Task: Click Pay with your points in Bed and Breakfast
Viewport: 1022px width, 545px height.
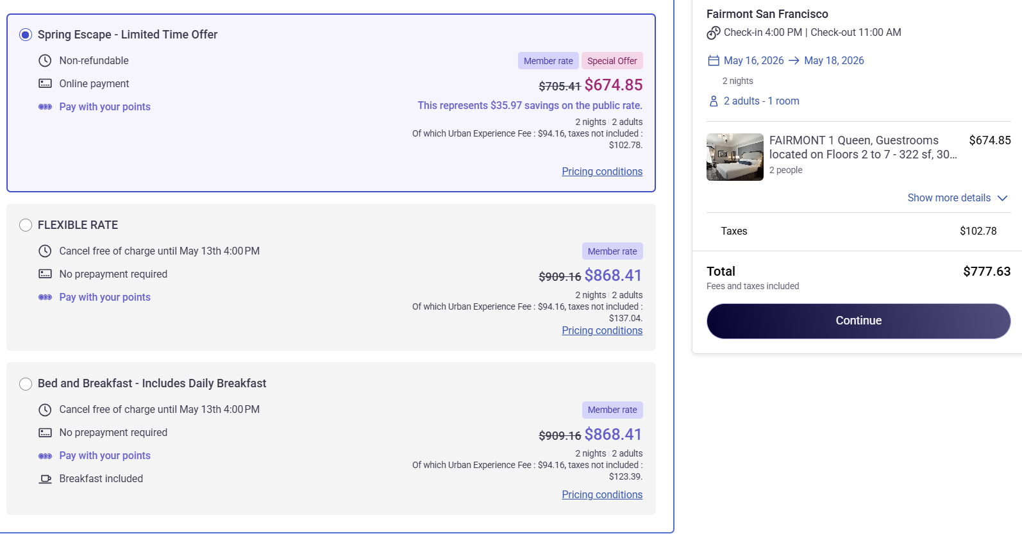Action: pos(105,456)
